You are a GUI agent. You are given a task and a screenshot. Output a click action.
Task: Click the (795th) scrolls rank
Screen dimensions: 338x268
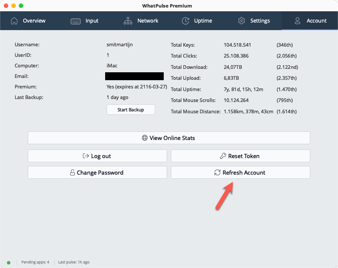[285, 100]
